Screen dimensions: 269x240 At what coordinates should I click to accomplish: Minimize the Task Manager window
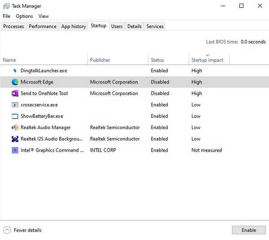(223, 6)
